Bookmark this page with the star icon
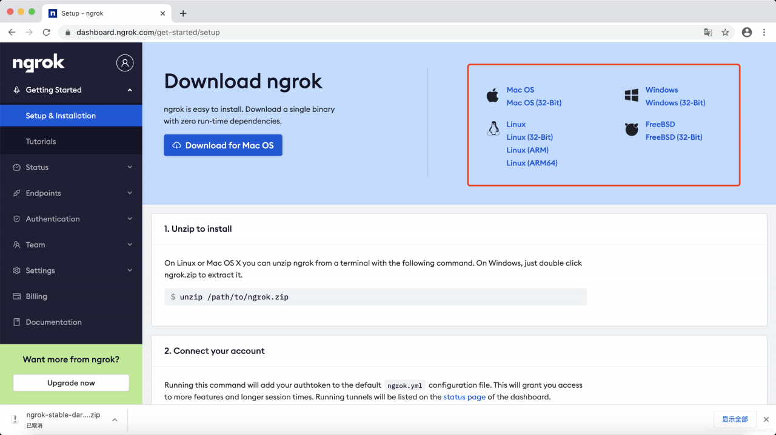The height and width of the screenshot is (435, 776). tap(726, 32)
